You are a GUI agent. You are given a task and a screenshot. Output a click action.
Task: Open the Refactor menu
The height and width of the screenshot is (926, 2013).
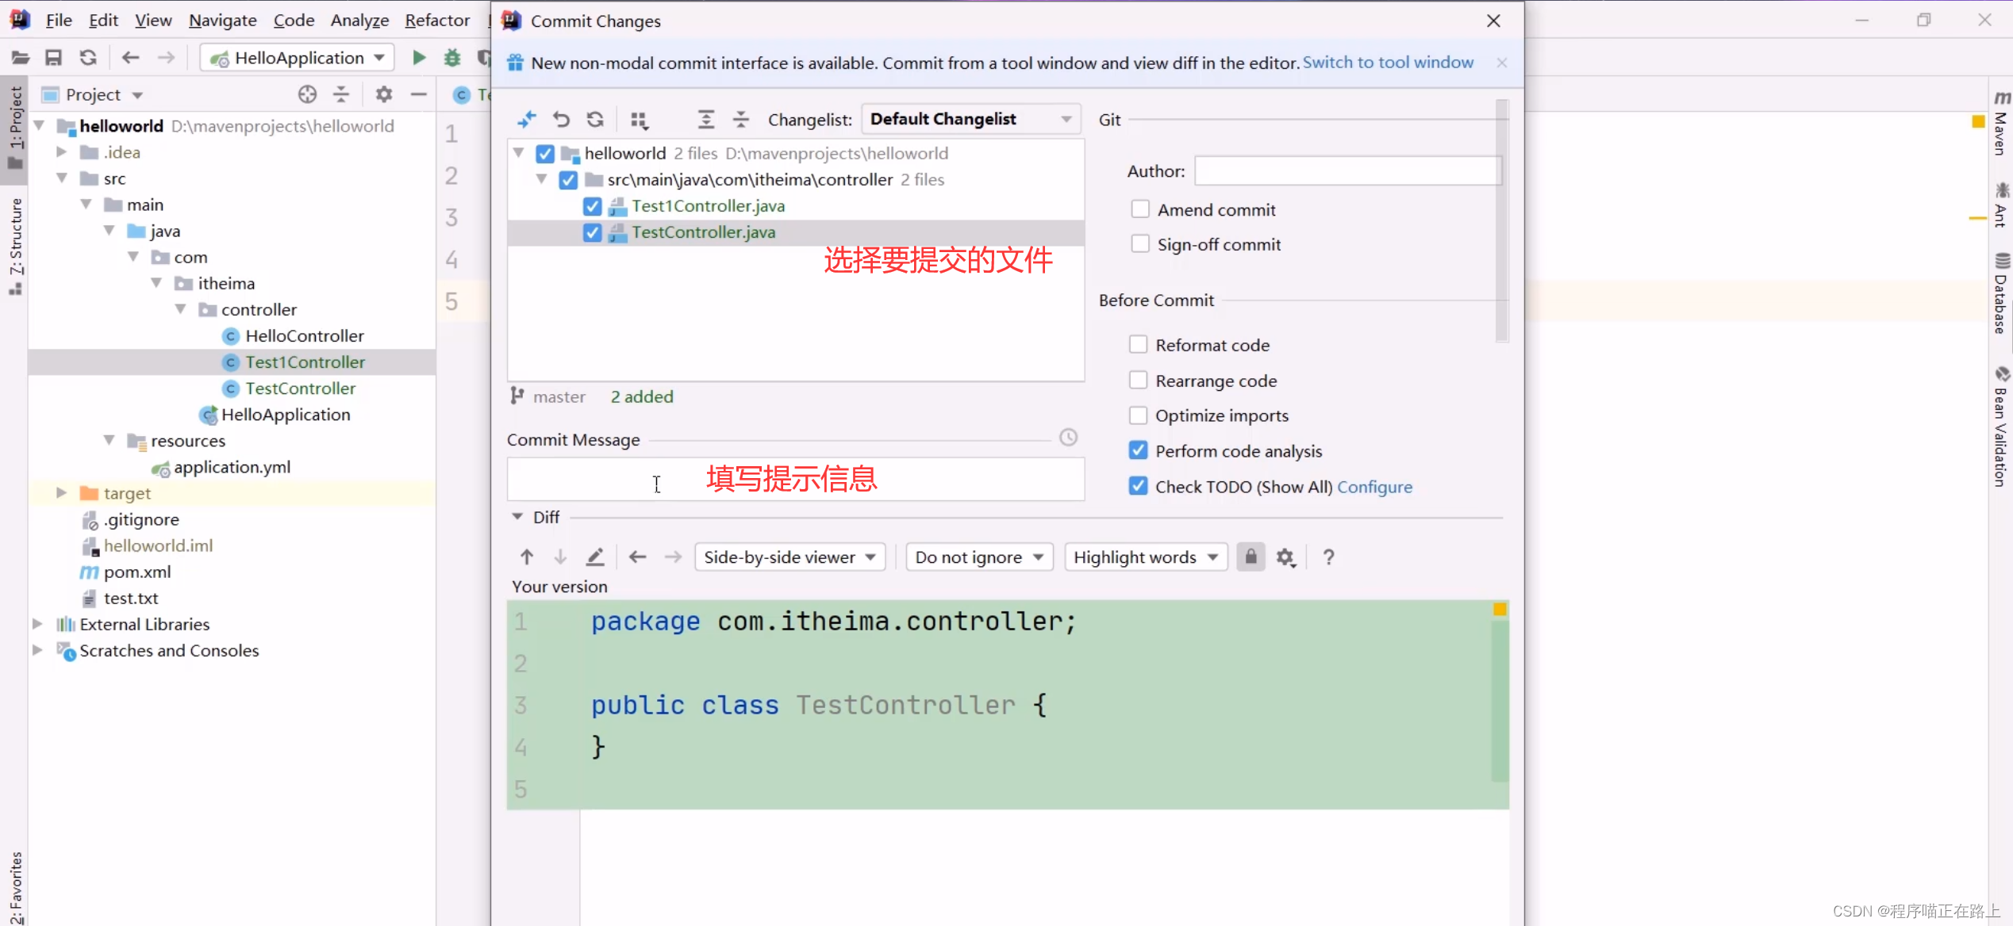click(x=436, y=20)
